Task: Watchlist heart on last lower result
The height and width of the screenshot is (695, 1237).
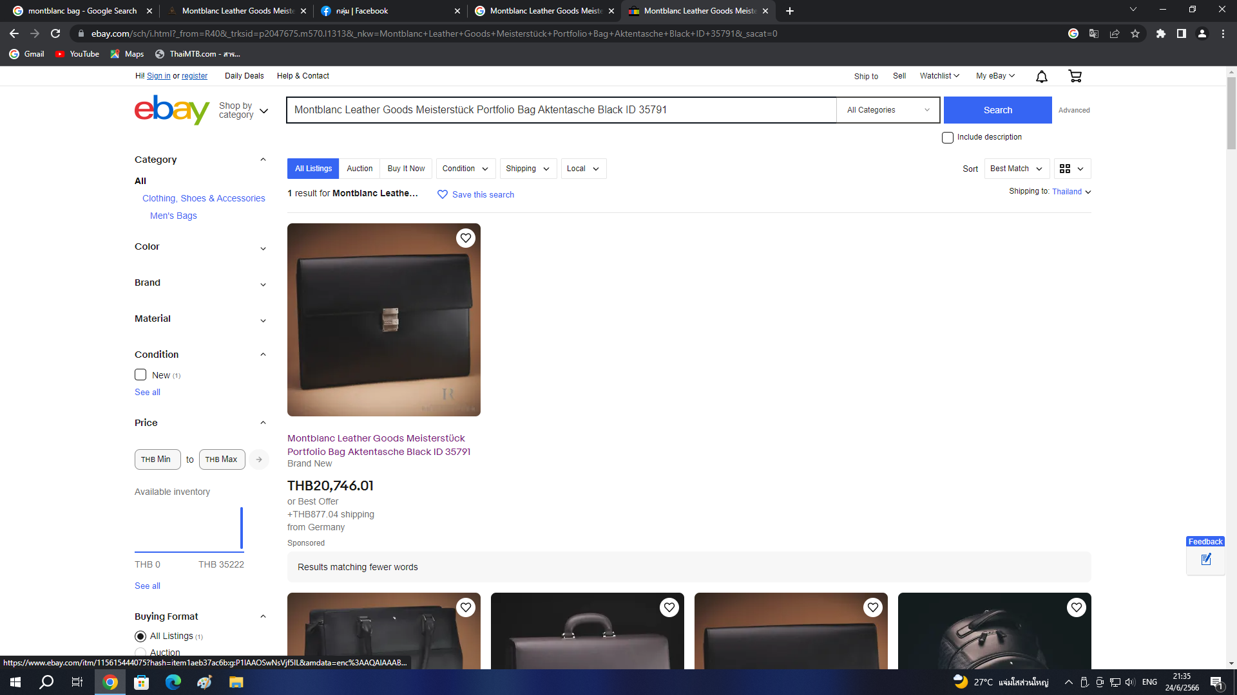Action: pyautogui.click(x=1077, y=607)
